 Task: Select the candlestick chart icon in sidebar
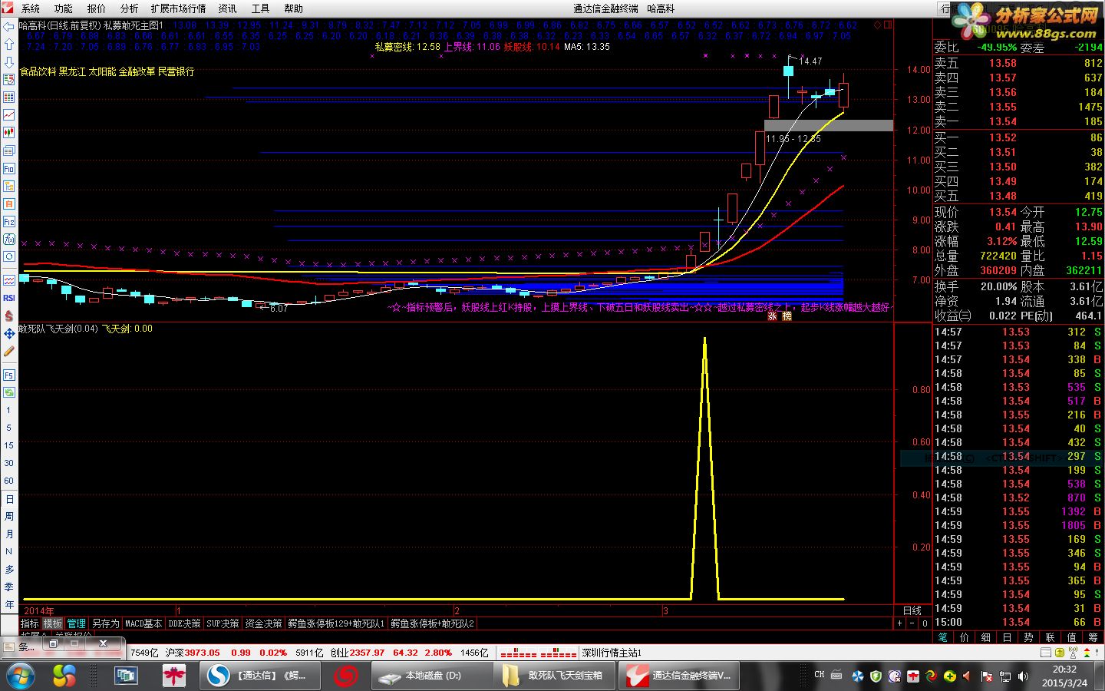[8, 133]
